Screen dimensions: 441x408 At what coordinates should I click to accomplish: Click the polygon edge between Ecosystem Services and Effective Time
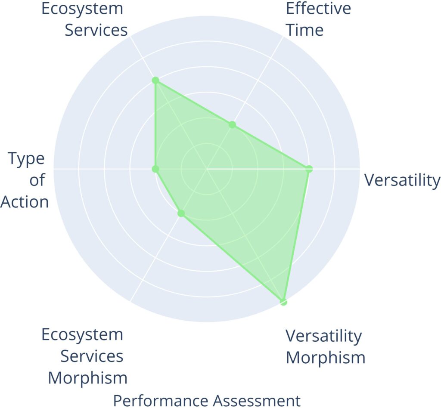pos(194,102)
